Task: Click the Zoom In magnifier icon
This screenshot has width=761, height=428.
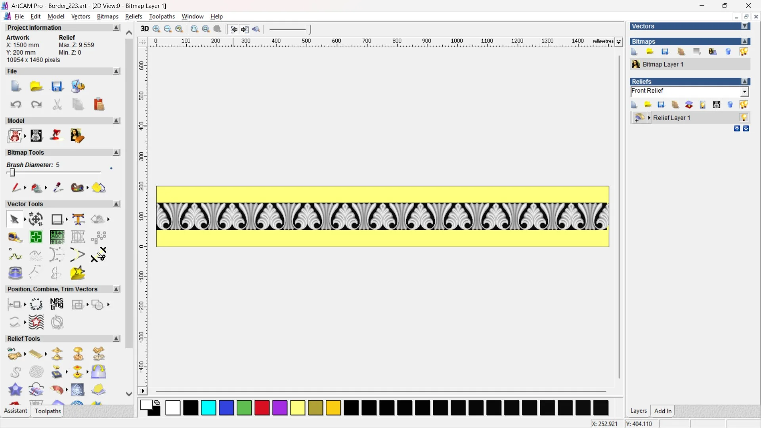Action: (x=157, y=29)
